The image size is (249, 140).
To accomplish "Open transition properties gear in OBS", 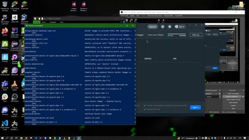I will [x=219, y=94].
